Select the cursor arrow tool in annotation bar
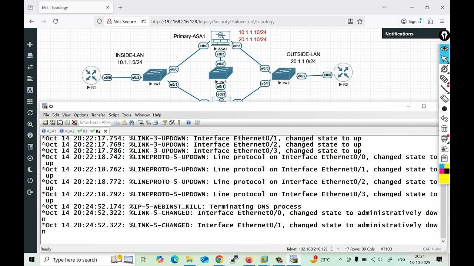This screenshot has width=474, height=266. click(444, 59)
